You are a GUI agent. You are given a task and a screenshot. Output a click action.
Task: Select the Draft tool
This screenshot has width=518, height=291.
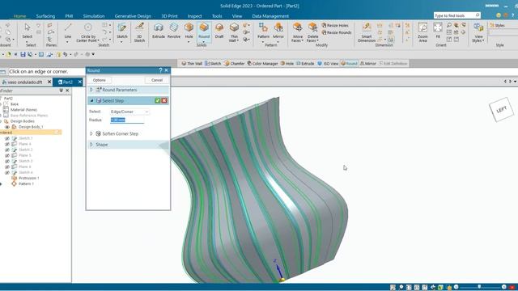[219, 31]
